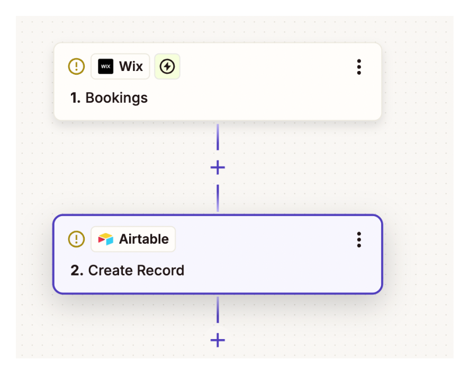Click the Wix logo badge inside the app chip
Viewport: 469px width, 374px height.
coord(105,66)
